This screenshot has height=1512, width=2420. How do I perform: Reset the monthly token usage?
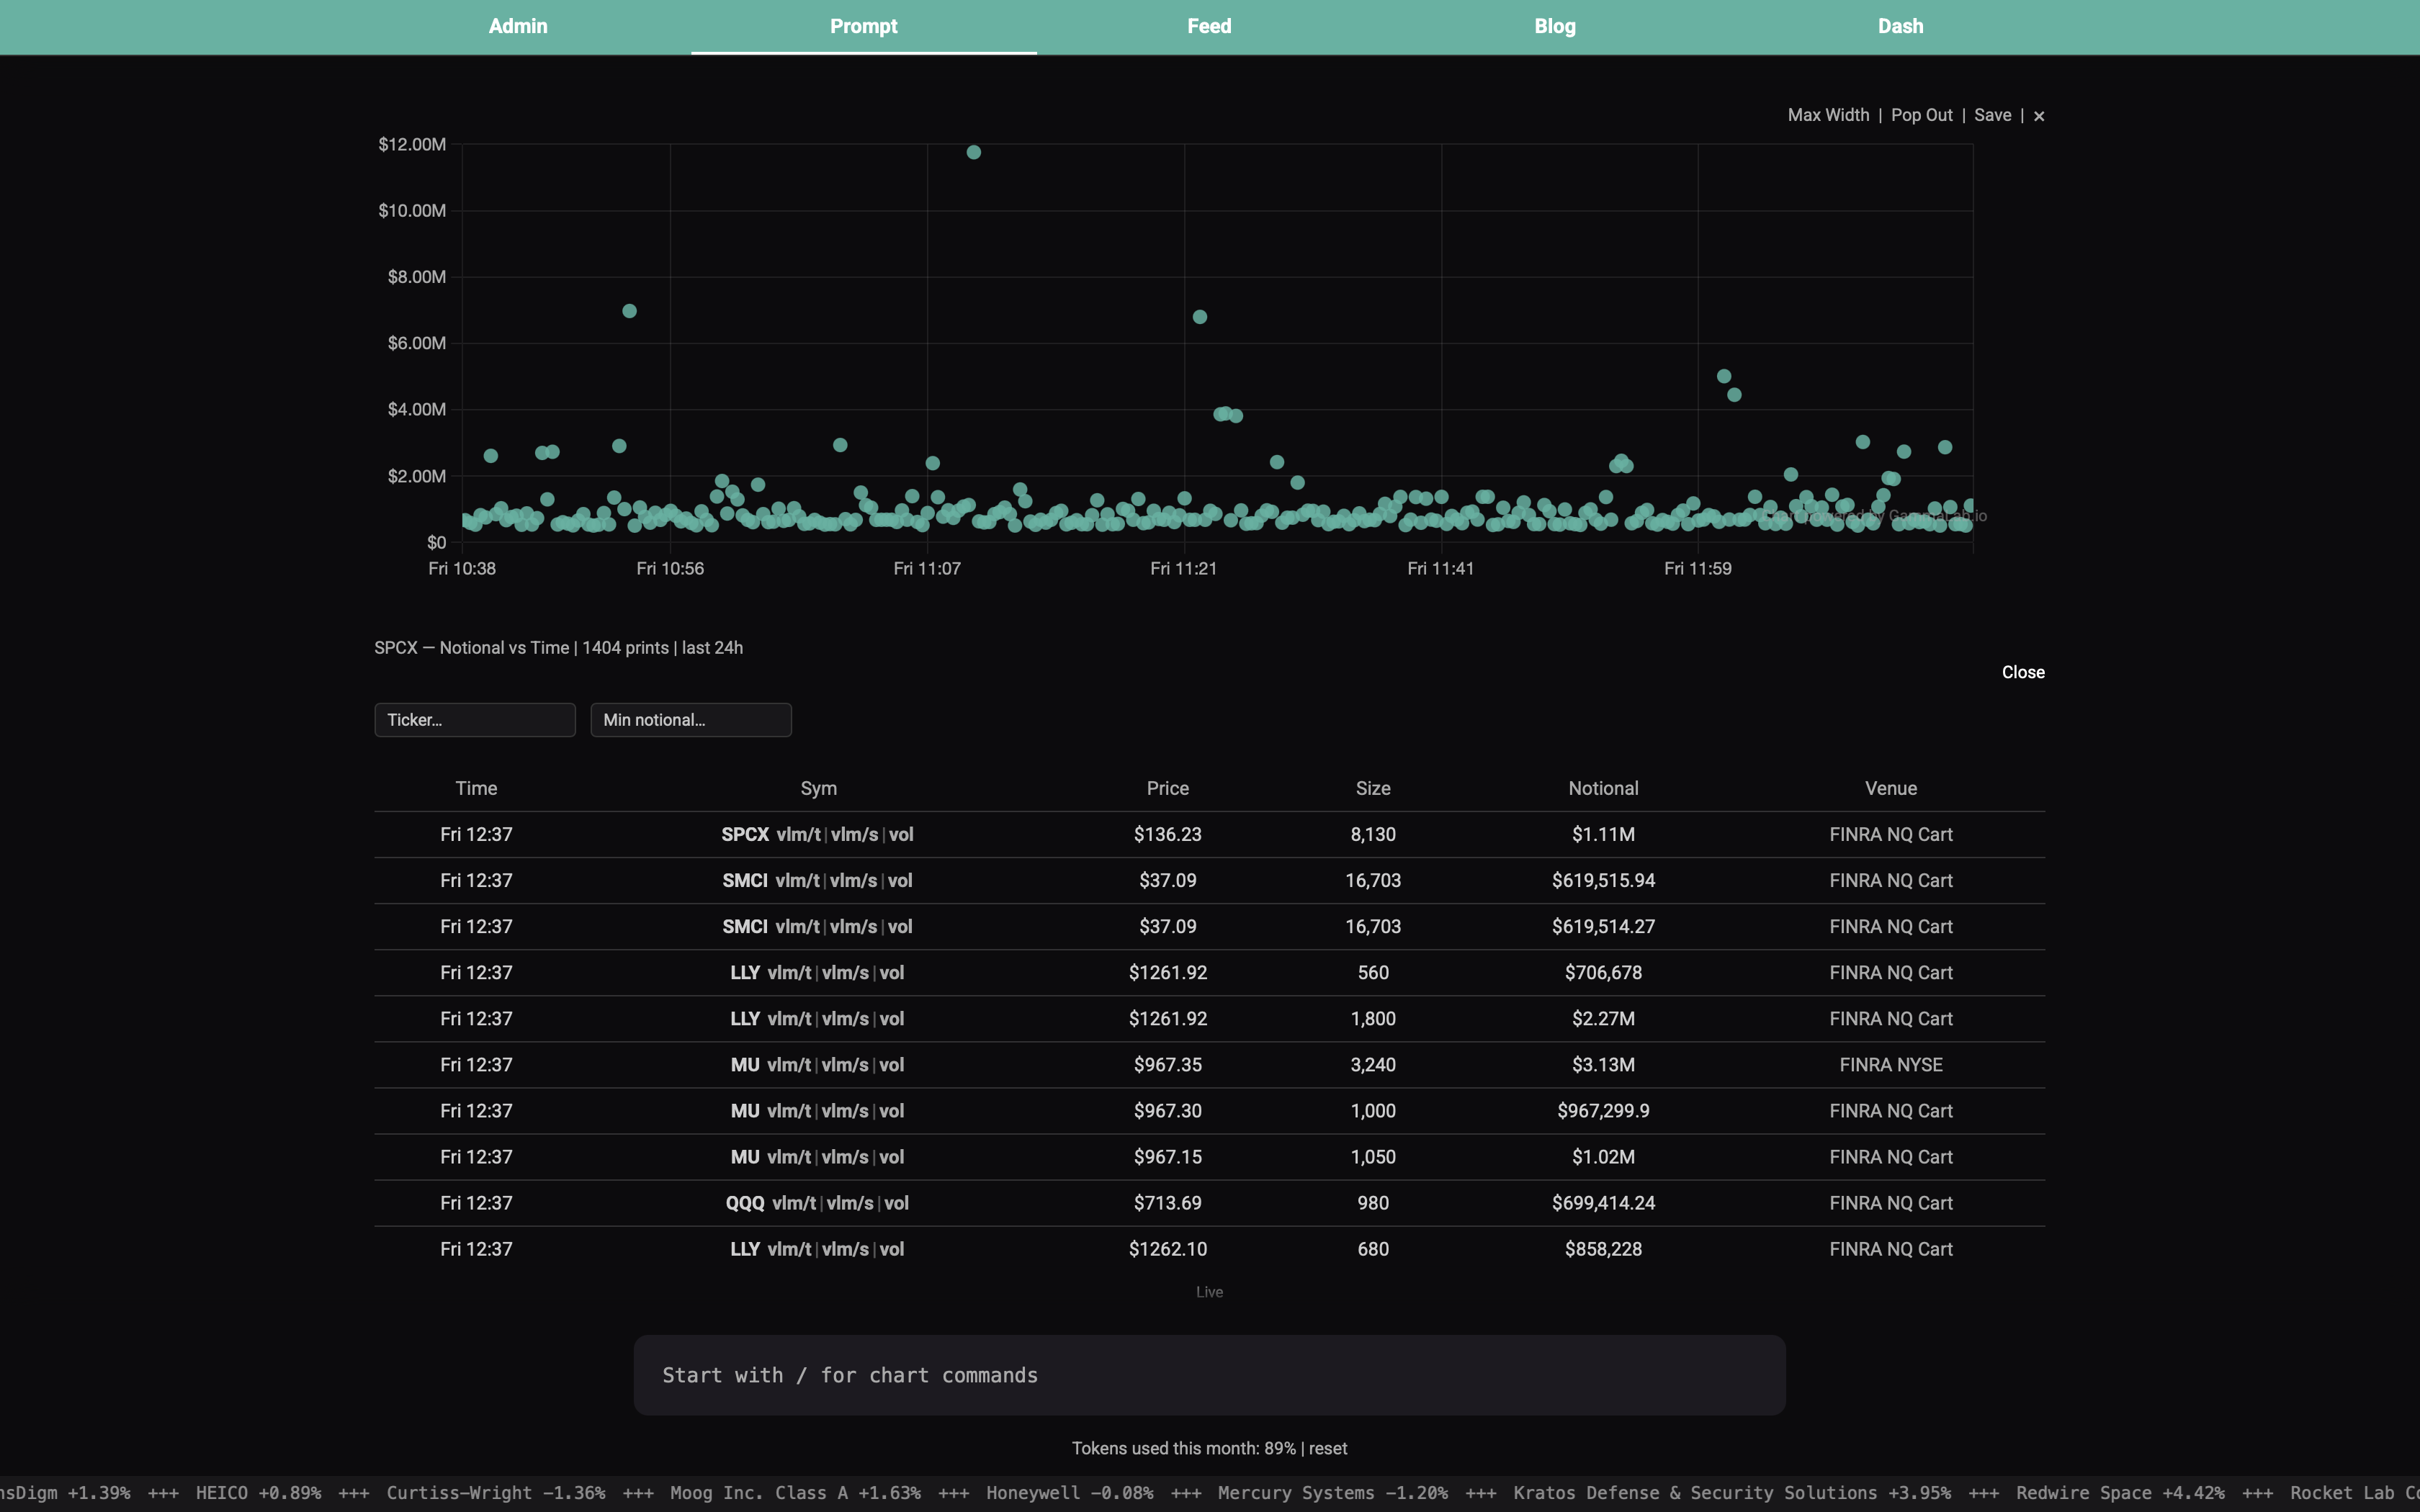[x=1328, y=1448]
